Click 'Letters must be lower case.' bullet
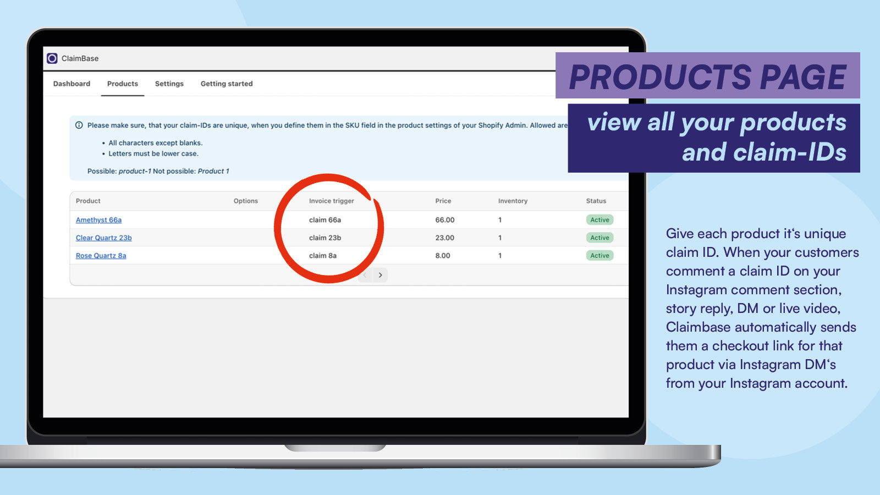Image resolution: width=880 pixels, height=495 pixels. coord(153,154)
